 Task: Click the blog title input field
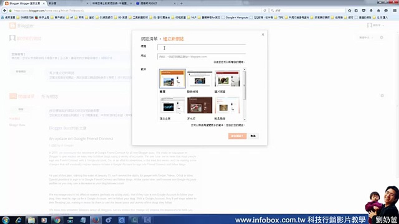click(201, 48)
